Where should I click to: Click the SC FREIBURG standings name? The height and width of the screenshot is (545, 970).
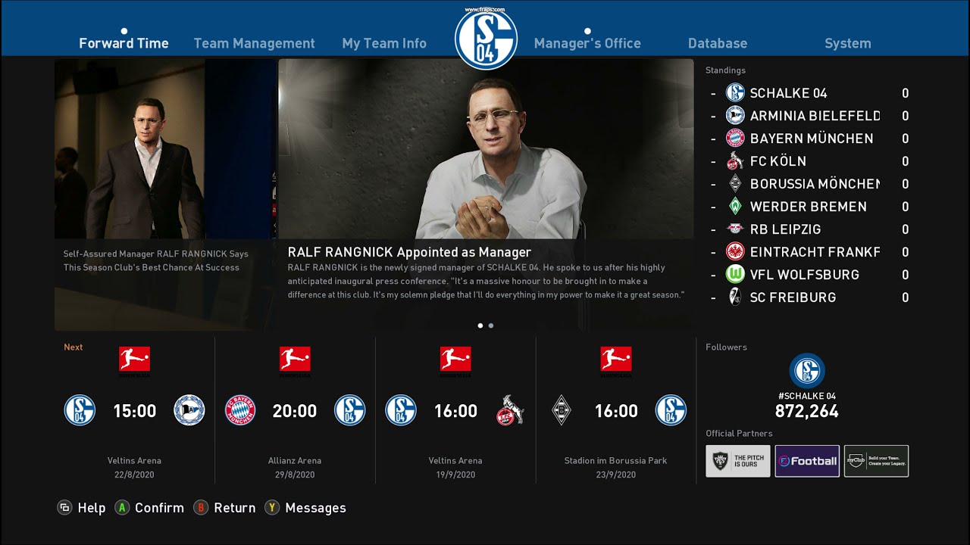[793, 297]
